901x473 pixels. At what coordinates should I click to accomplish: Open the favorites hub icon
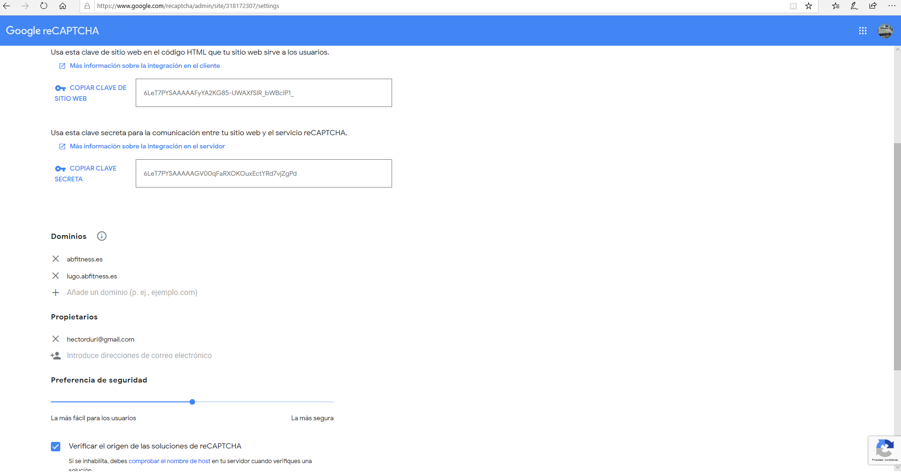(x=835, y=6)
